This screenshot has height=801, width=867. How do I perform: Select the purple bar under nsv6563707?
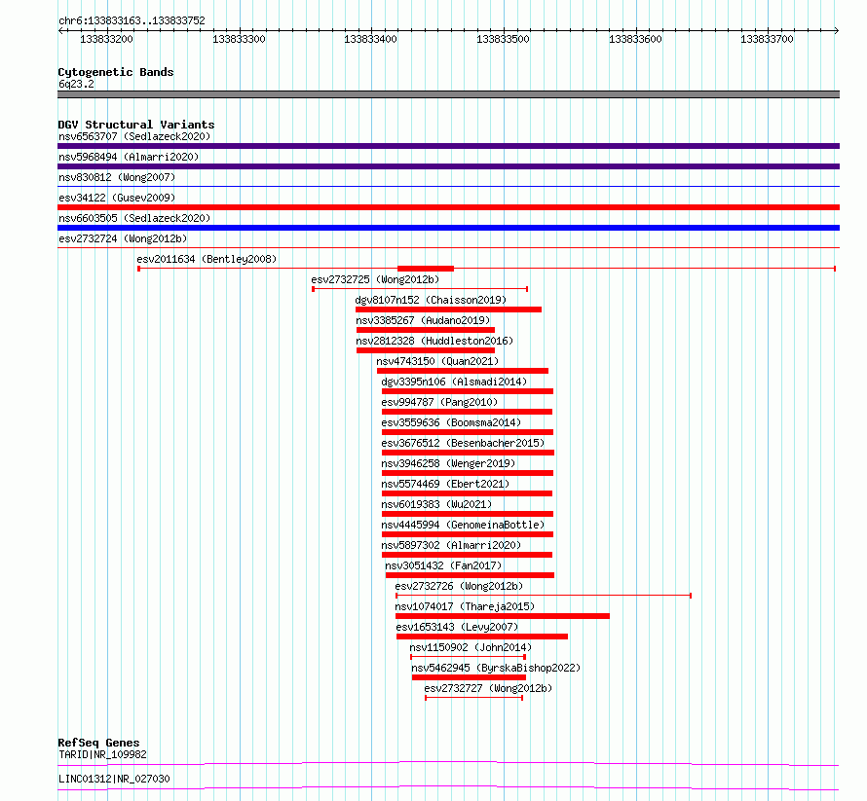pyautogui.click(x=448, y=146)
